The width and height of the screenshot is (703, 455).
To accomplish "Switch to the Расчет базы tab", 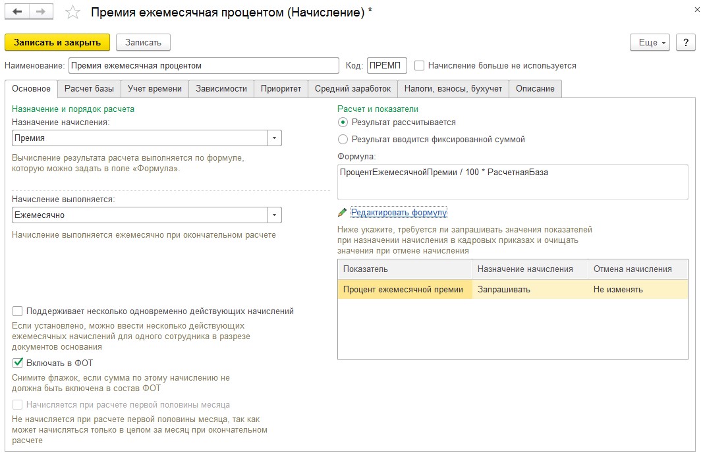I will (89, 89).
